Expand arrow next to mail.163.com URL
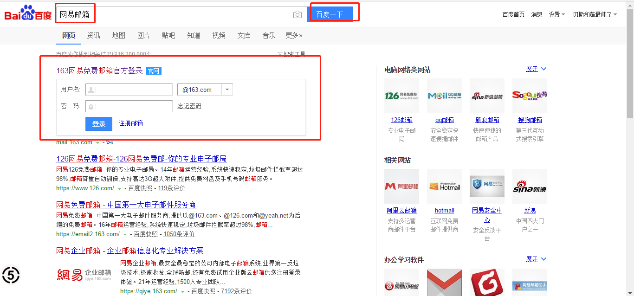Image resolution: width=634 pixels, height=296 pixels. [x=97, y=142]
